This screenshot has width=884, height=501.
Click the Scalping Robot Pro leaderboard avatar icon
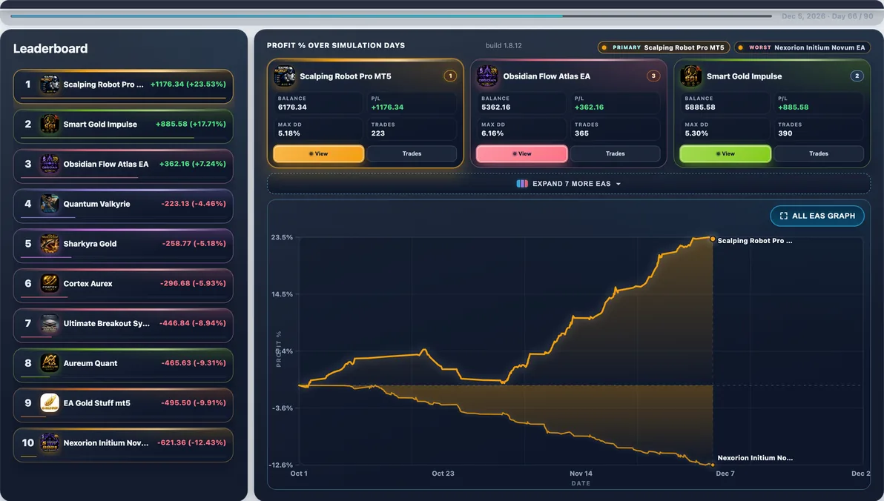click(x=50, y=84)
